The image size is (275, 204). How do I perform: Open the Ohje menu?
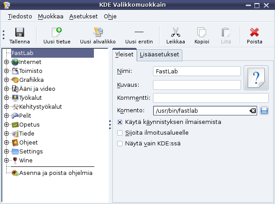pos(110,16)
